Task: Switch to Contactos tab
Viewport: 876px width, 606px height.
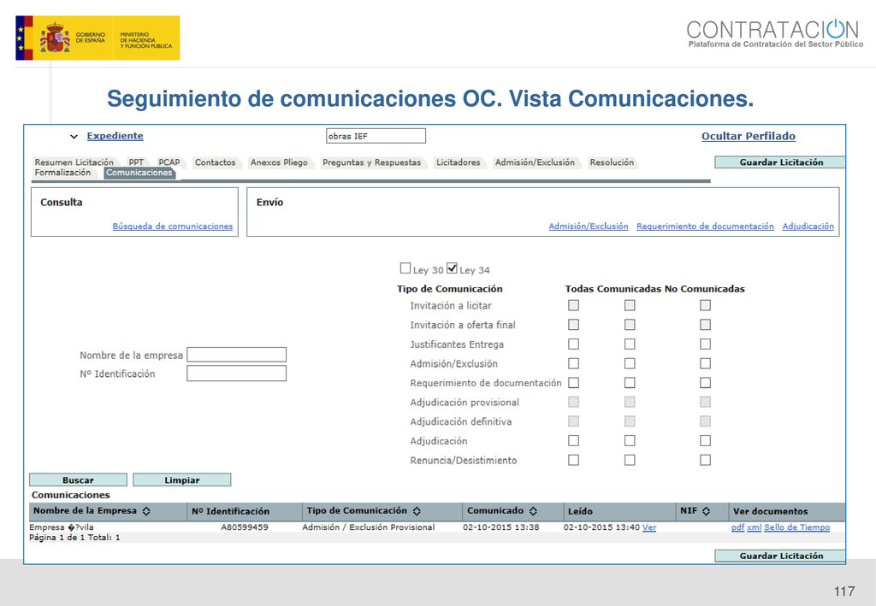Action: (215, 162)
